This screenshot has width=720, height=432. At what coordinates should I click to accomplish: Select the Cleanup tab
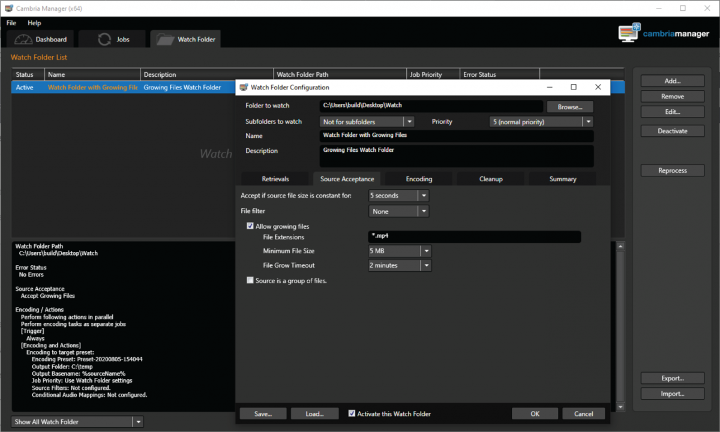pos(491,179)
